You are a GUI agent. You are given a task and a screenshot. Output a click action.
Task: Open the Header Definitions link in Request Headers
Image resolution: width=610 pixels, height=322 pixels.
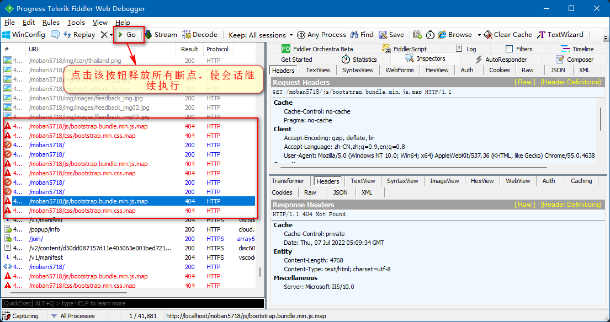571,82
